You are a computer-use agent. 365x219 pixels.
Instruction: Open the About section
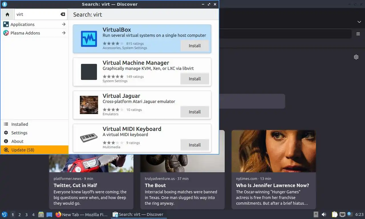34,141
